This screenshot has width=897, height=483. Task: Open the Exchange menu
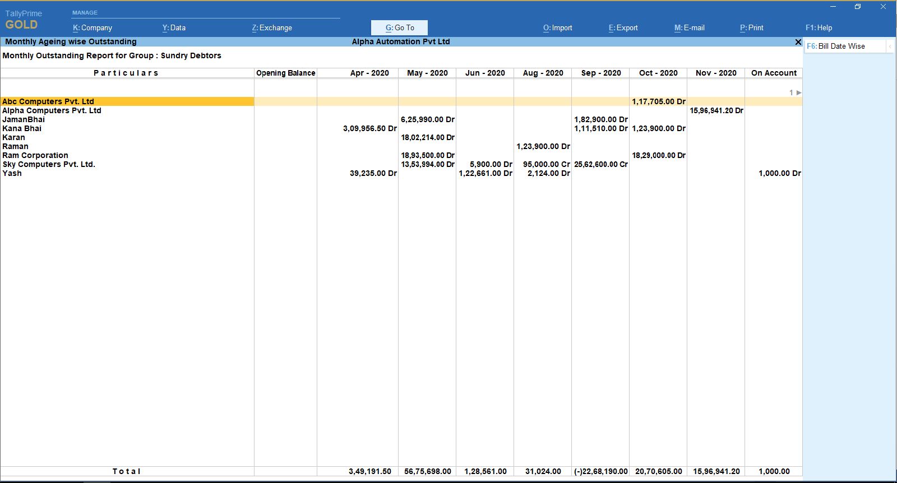(272, 27)
